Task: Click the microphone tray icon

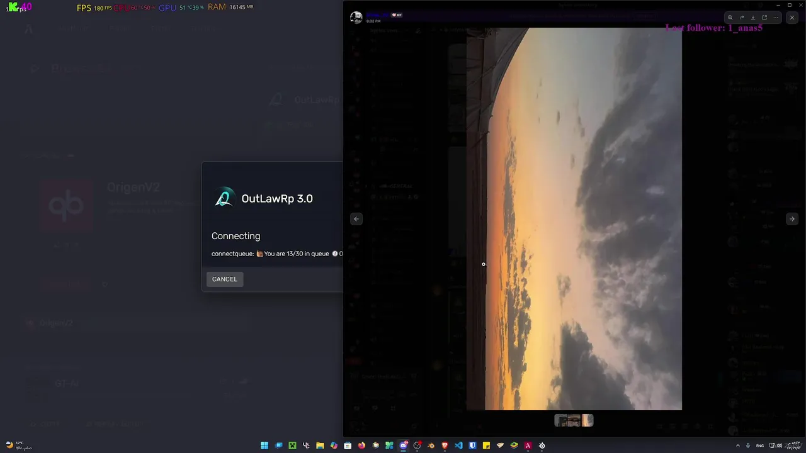Action: (x=748, y=445)
